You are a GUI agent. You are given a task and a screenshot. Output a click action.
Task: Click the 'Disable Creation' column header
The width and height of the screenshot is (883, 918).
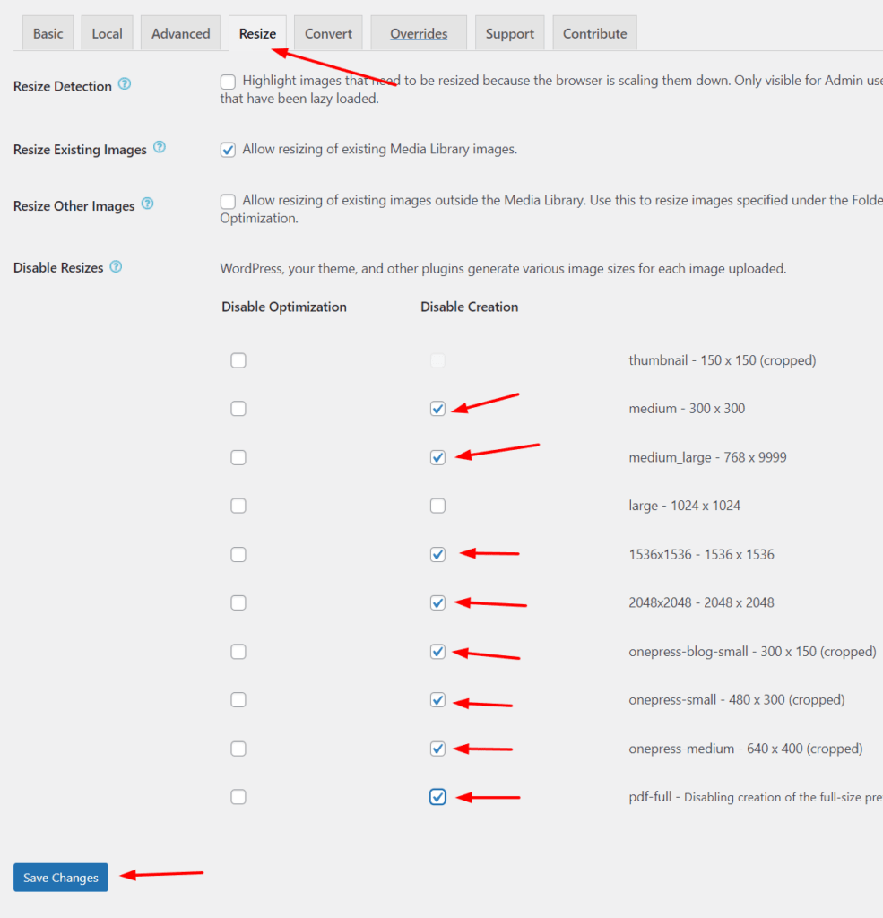(x=470, y=307)
